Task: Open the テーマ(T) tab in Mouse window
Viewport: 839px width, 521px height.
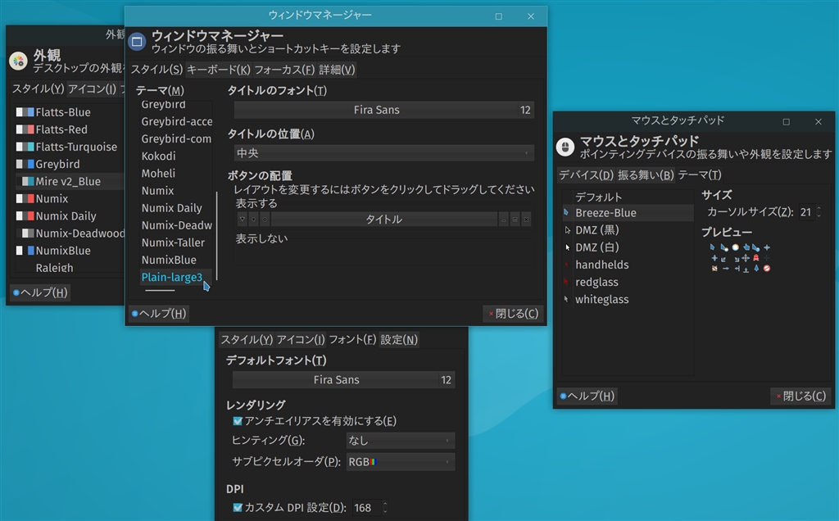Action: (700, 175)
